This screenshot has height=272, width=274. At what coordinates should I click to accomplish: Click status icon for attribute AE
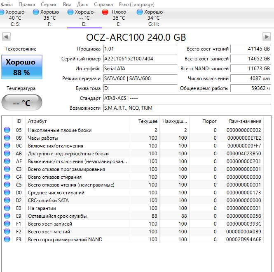7,161
